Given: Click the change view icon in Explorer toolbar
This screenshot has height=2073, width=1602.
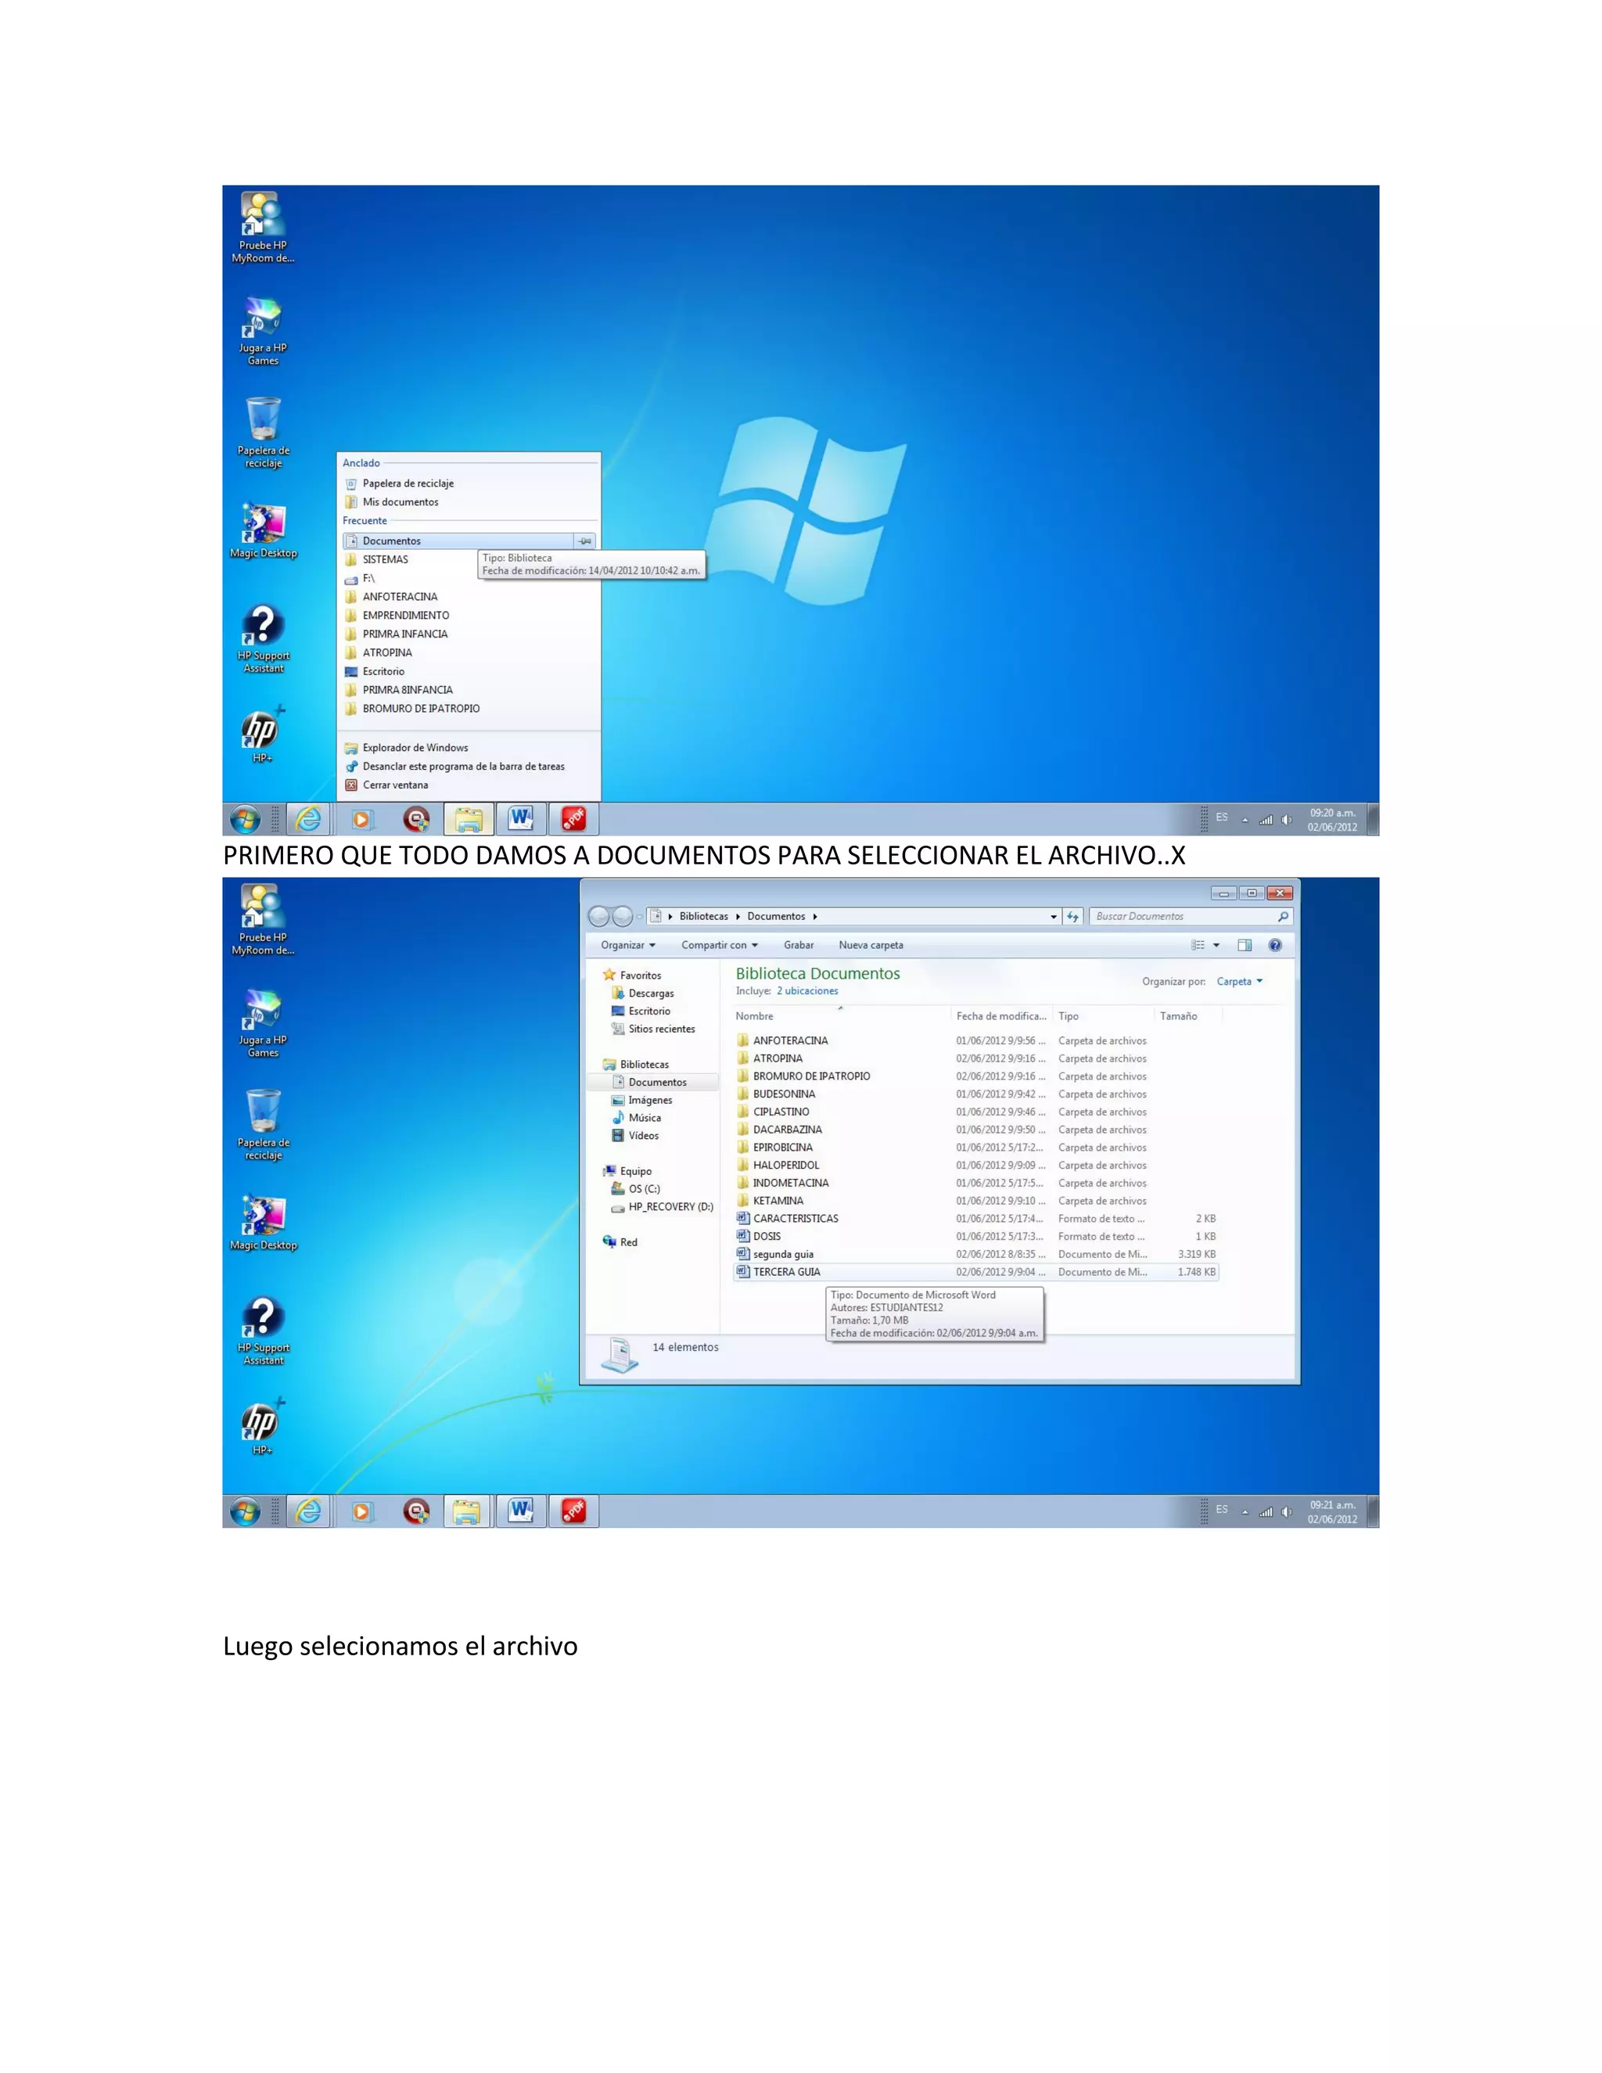Looking at the screenshot, I should pyautogui.click(x=1198, y=944).
